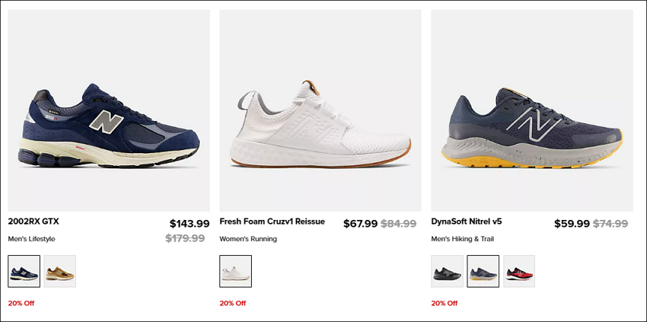Click the DynaSoft Nitrel v5 product title
647x322 pixels.
pyautogui.click(x=467, y=222)
